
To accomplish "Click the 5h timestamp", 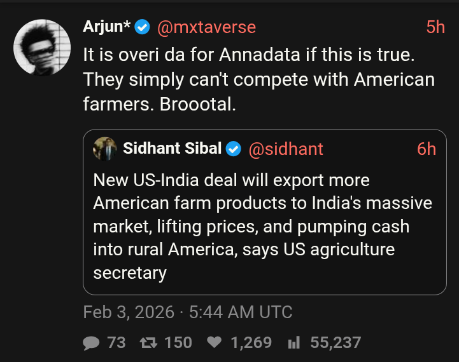I will 435,27.
